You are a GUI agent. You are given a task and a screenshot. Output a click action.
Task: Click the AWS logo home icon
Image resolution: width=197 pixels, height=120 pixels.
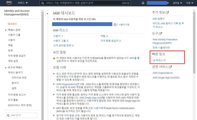point(9,3)
